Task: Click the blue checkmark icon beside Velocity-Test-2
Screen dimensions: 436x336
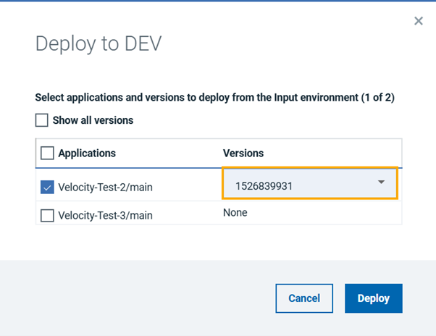Action: click(47, 188)
